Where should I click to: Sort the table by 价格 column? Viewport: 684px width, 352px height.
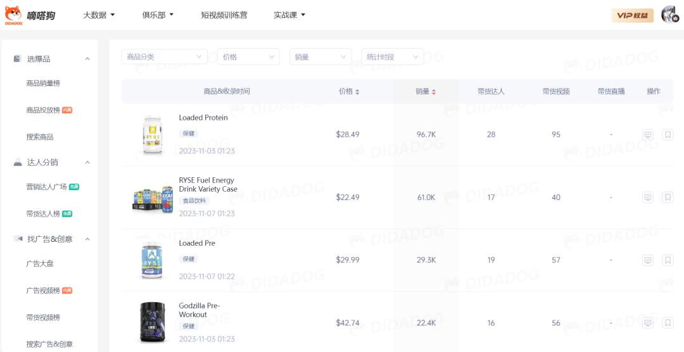coord(349,91)
